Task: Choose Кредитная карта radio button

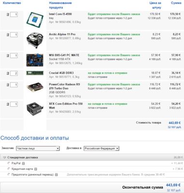Action: click(x=9, y=169)
